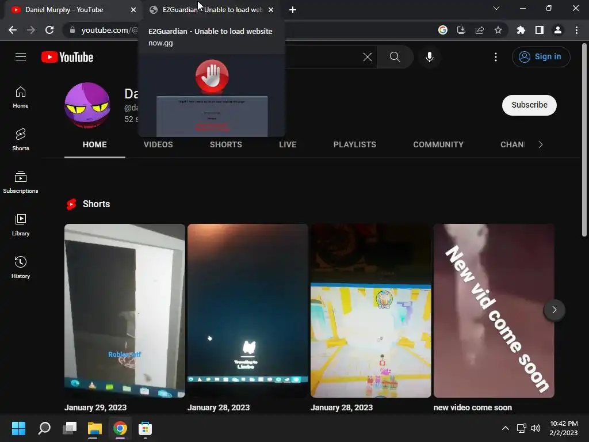Open Subscriptions in the sidebar
589x442 pixels.
[x=21, y=182]
